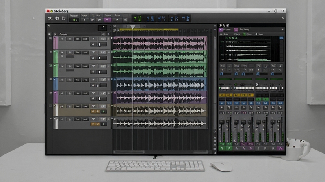Screen dimensions: 325x182
Task: Click the pink track's small volume slider
Action: (102, 44)
